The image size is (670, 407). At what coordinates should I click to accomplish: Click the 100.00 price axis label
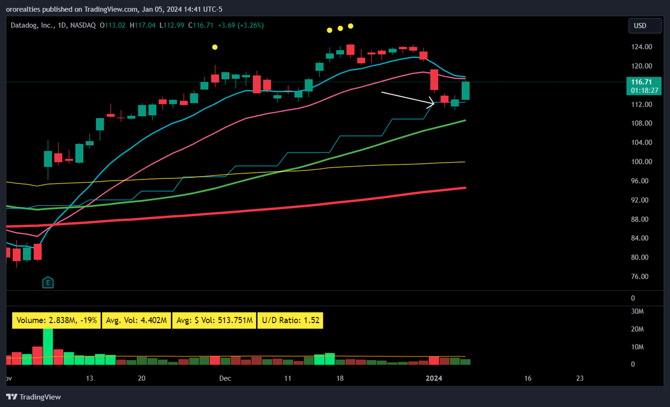[x=640, y=162]
